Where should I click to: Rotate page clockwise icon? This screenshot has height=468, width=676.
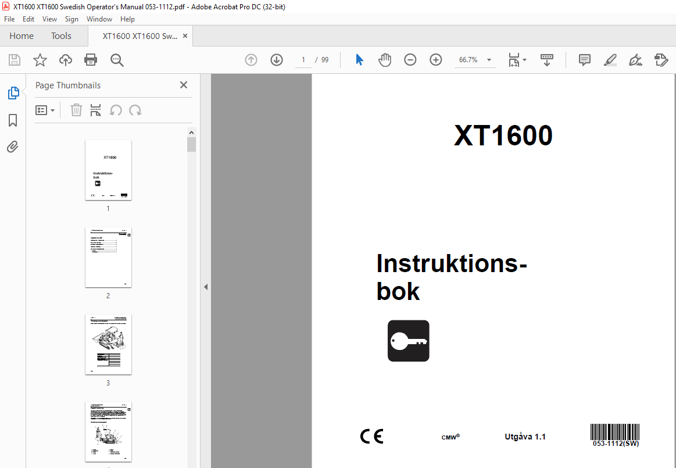tap(135, 110)
